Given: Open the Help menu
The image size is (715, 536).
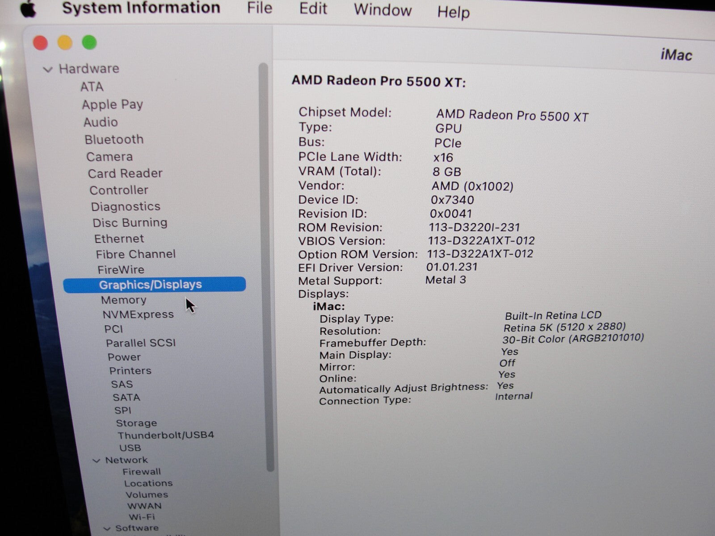Looking at the screenshot, I should [x=453, y=12].
